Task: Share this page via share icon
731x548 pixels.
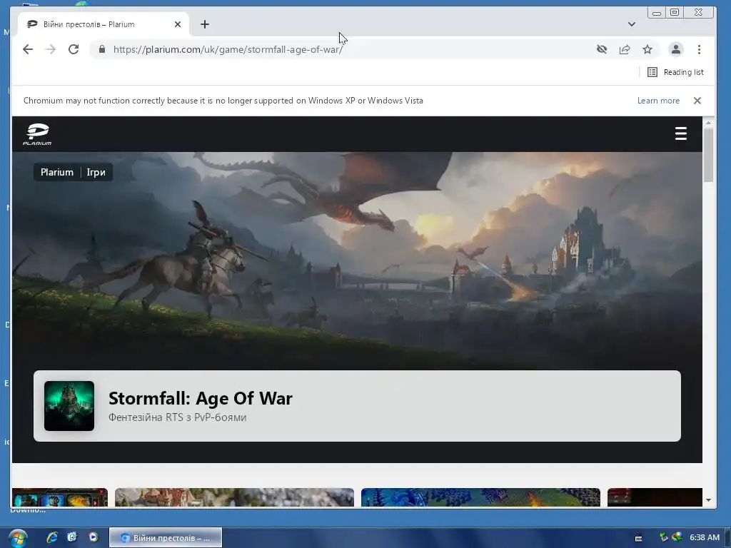Action: tap(625, 49)
